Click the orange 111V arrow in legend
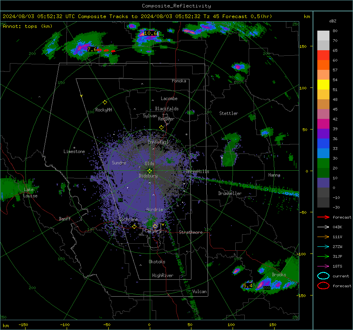The height and width of the screenshot is (330, 353). tap(323, 237)
